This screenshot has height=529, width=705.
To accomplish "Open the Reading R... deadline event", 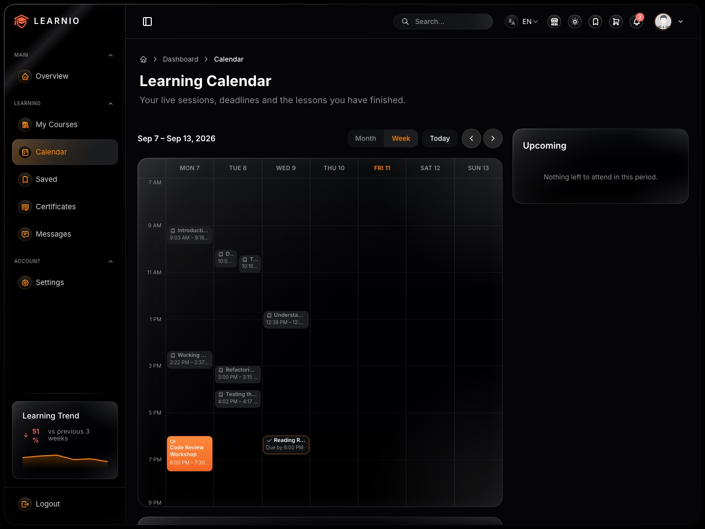I will point(286,444).
